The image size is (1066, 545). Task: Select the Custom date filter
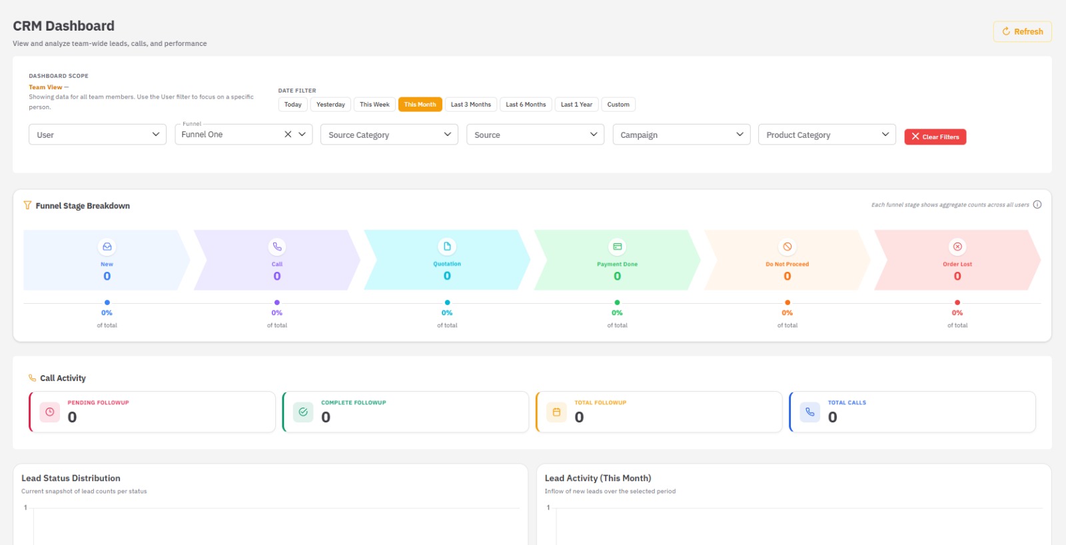coord(618,105)
